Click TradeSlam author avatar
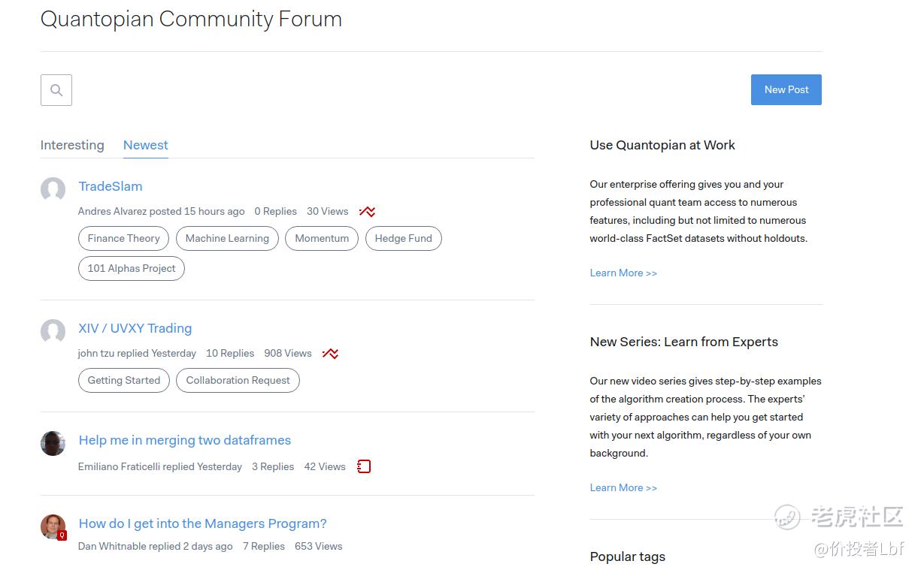921x570 pixels. pos(53,189)
